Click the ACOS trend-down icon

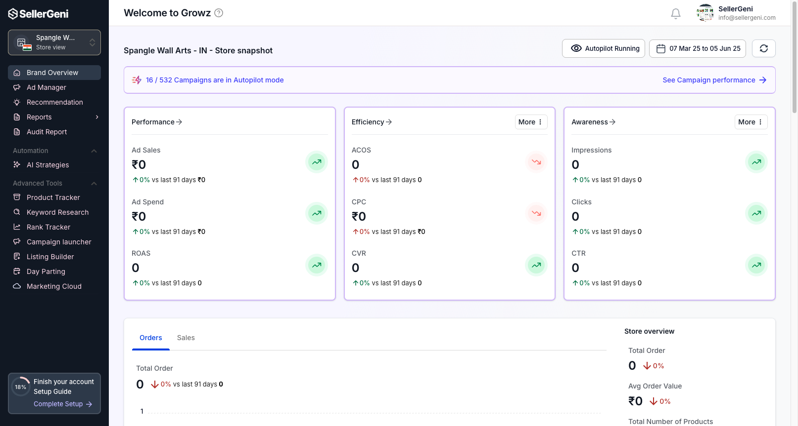pos(536,162)
